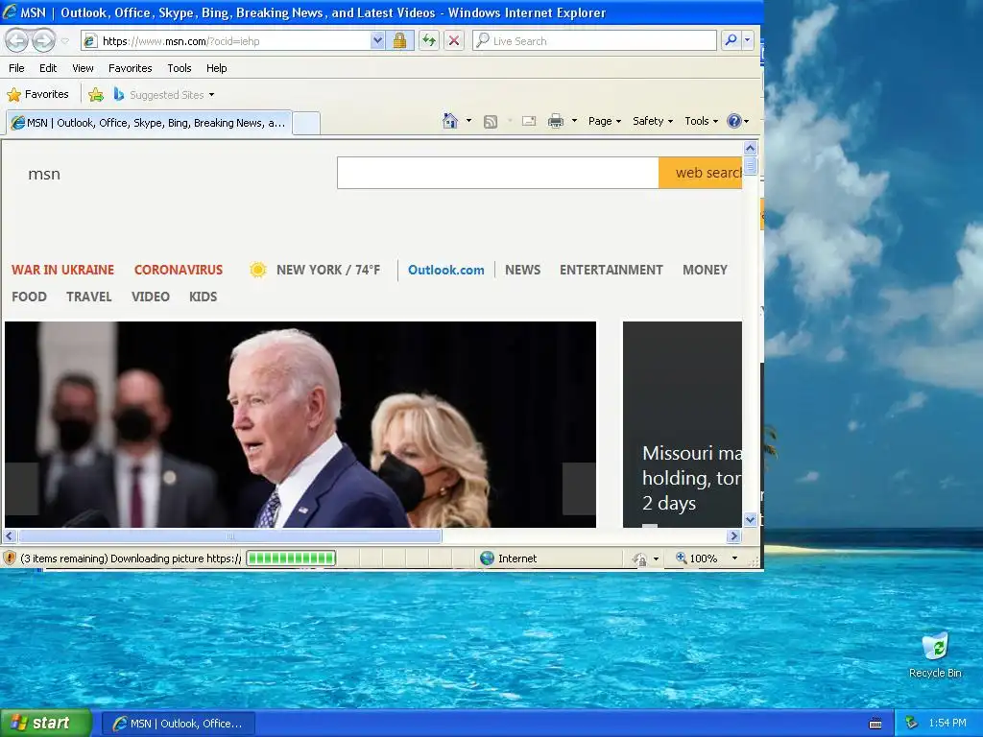Click the security lock icon

pos(399,40)
